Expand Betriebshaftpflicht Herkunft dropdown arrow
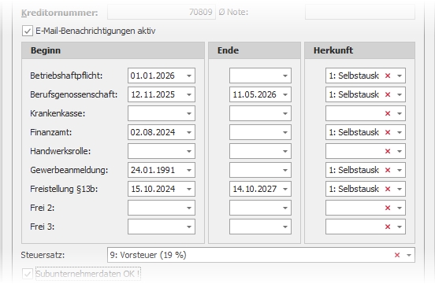The height and width of the screenshot is (284, 435). click(x=400, y=76)
